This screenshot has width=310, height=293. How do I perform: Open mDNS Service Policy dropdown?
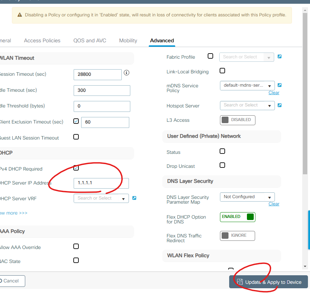(x=247, y=85)
